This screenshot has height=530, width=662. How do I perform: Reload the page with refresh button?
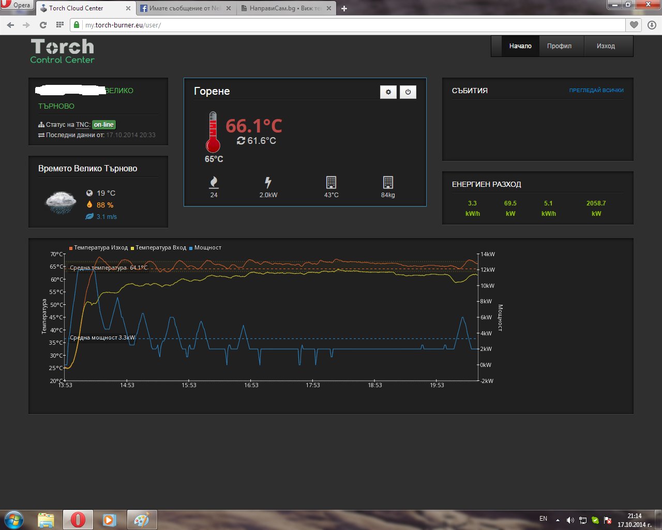[43, 25]
